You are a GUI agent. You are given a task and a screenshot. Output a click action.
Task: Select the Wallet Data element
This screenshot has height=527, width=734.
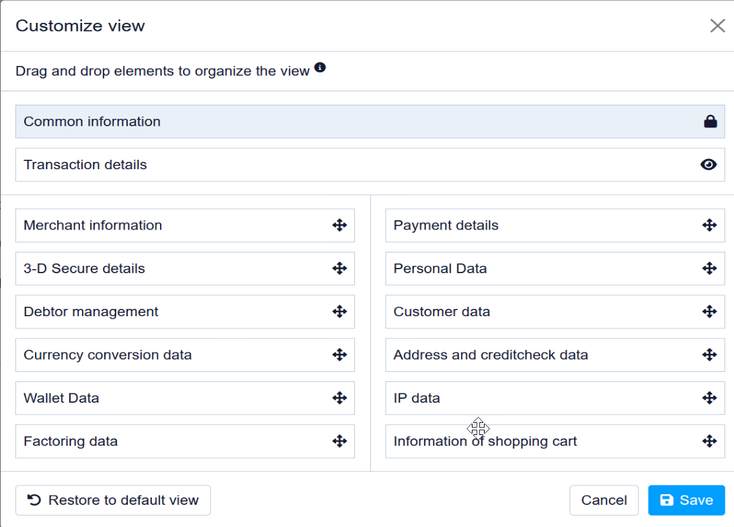tap(168, 398)
